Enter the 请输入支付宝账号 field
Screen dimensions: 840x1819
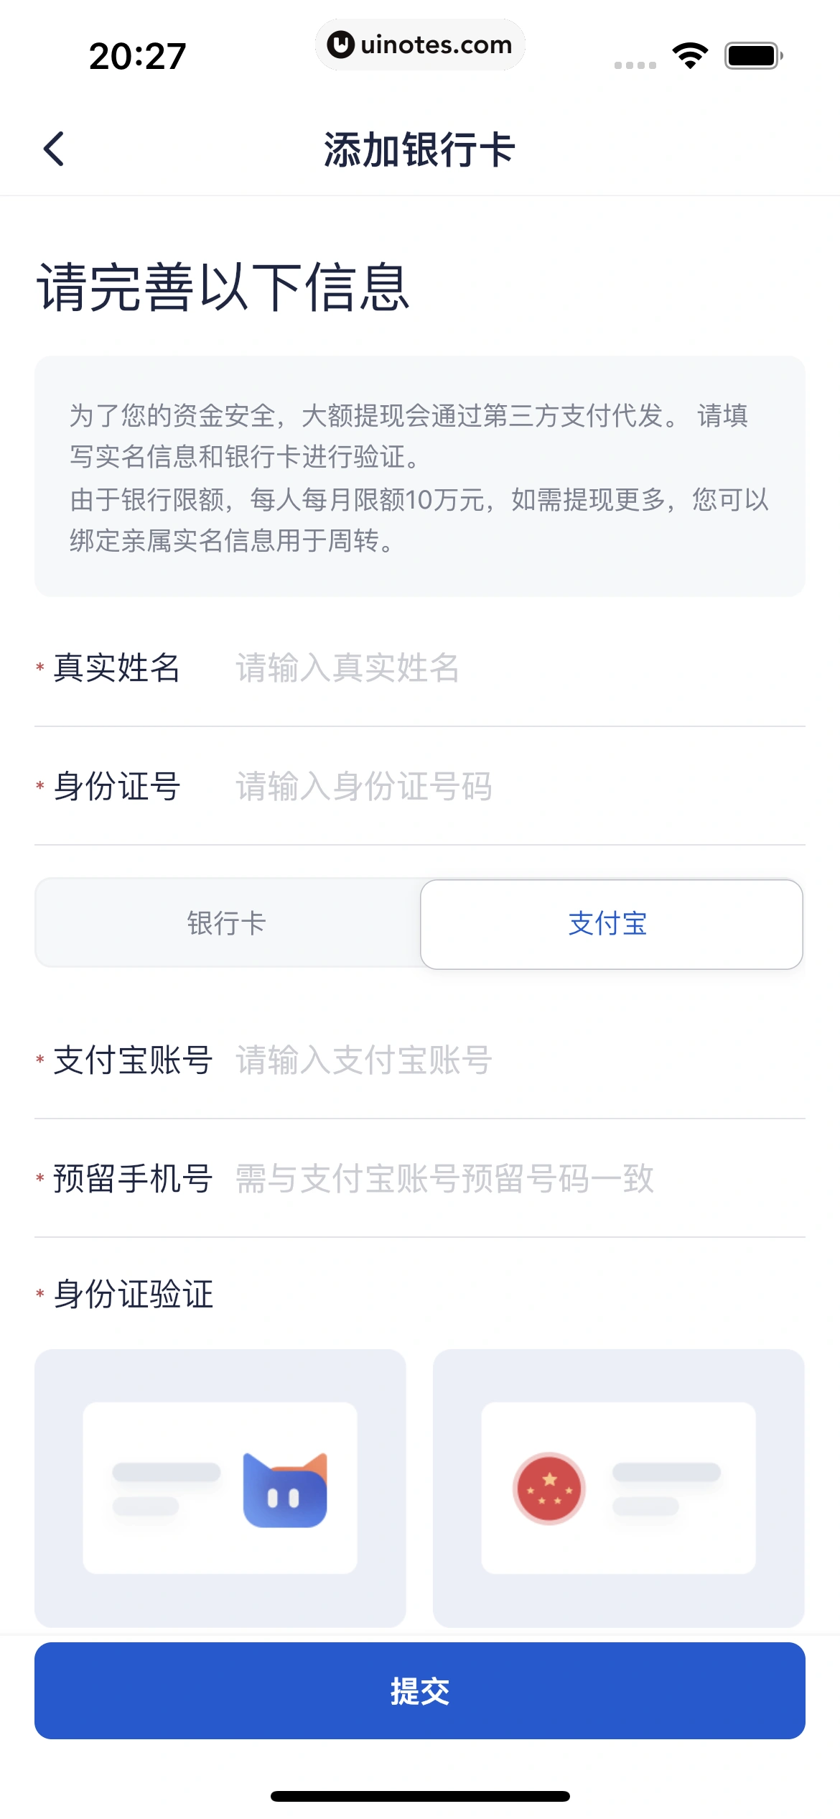point(517,1060)
